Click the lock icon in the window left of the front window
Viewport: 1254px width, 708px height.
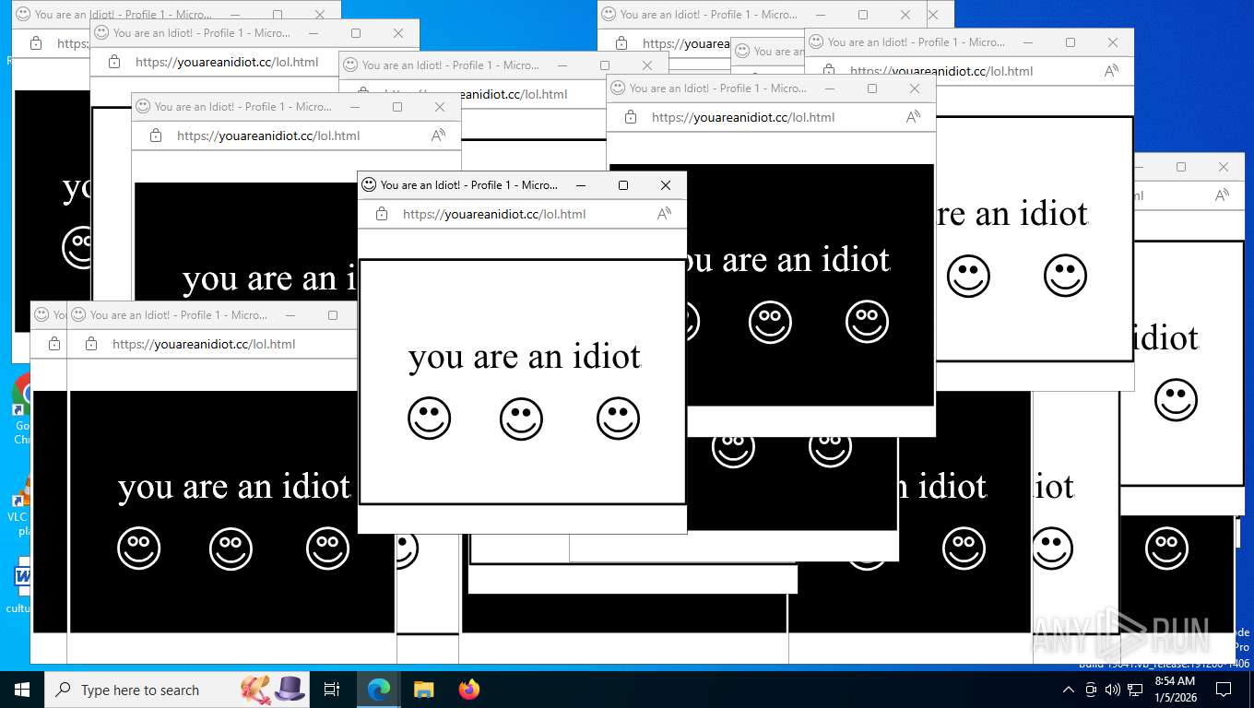coord(156,136)
